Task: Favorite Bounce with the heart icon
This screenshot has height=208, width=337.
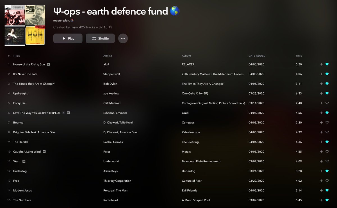Action: [327, 123]
